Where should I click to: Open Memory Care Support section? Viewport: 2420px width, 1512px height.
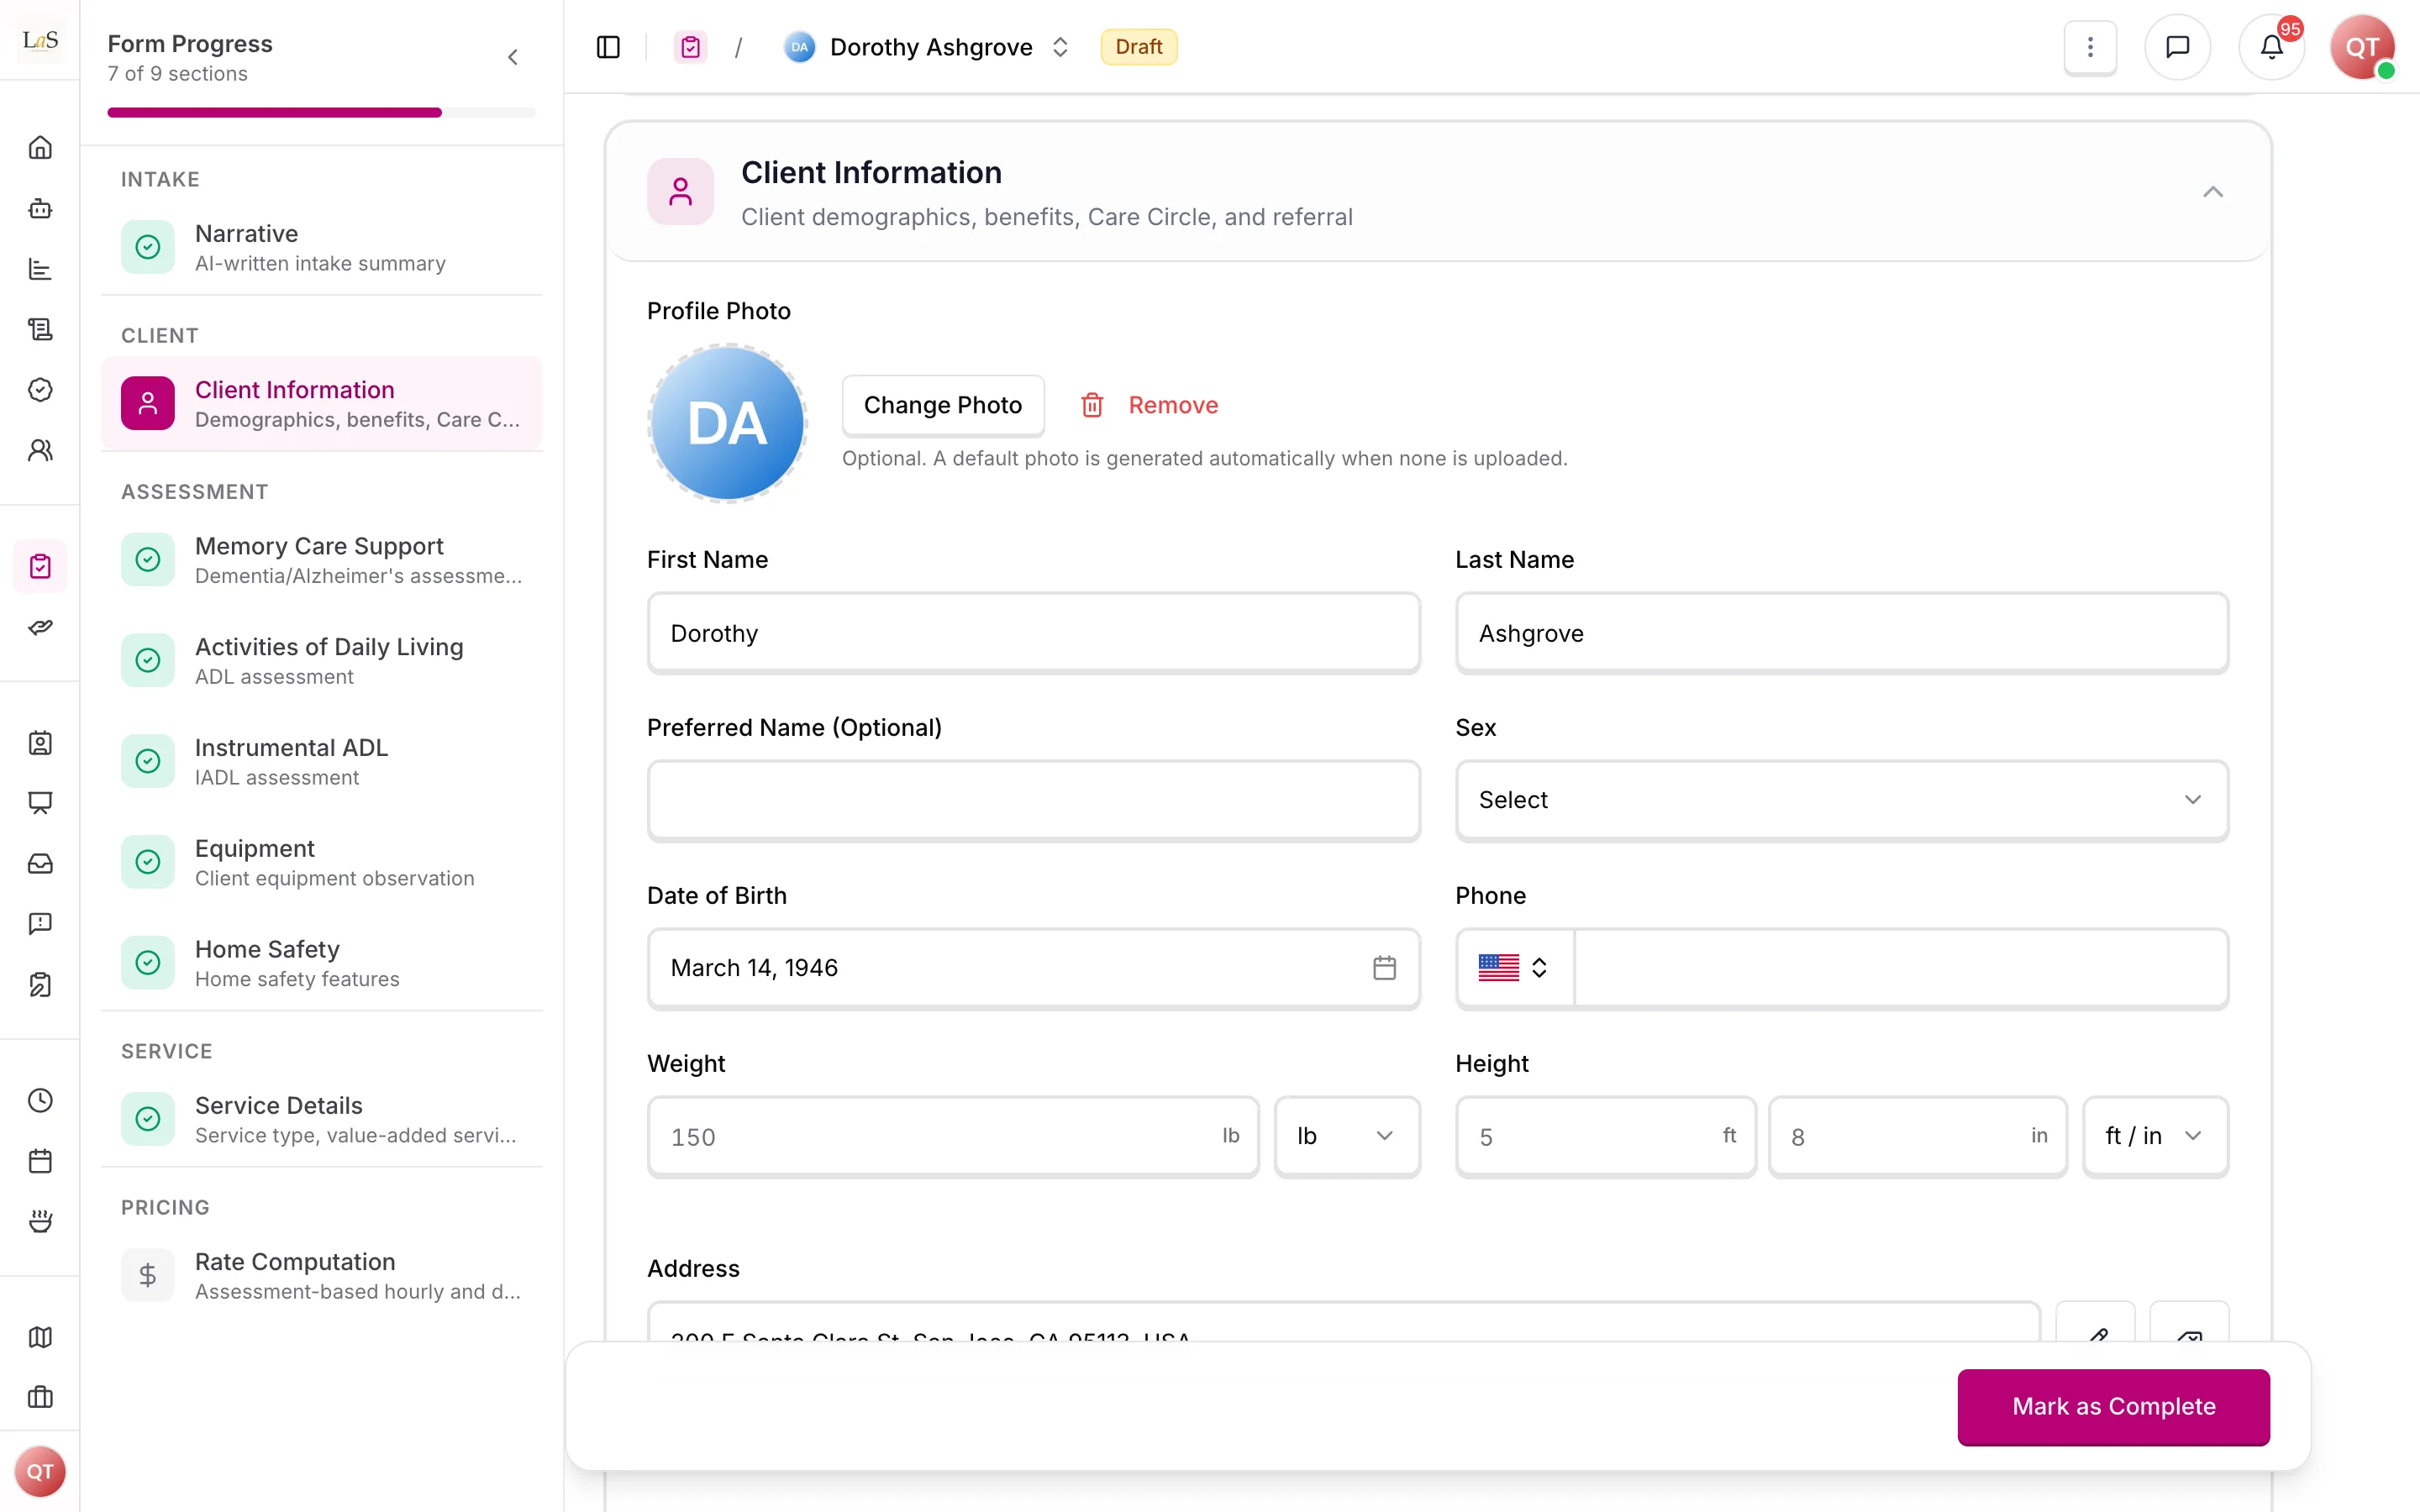point(322,560)
